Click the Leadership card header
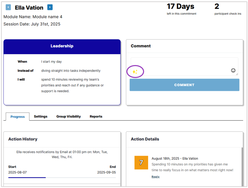Image resolution: width=248 pixels, height=188 pixels. (62, 47)
